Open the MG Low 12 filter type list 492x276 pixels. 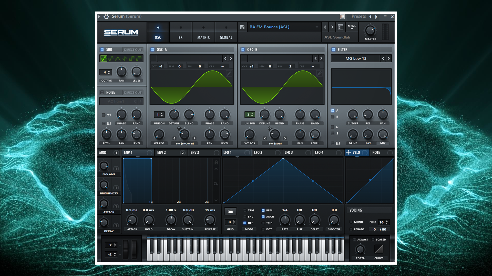[x=356, y=59]
